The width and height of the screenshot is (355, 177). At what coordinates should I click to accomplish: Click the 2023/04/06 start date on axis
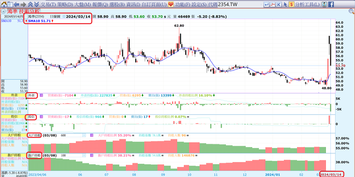[x=37, y=175]
